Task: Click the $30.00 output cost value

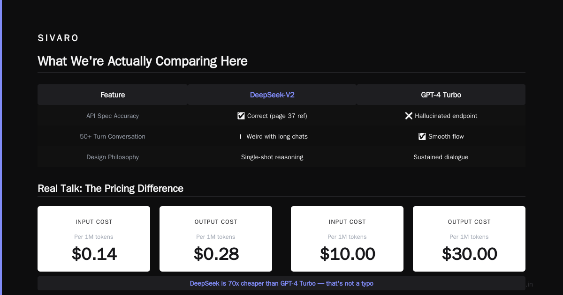Action: tap(469, 254)
